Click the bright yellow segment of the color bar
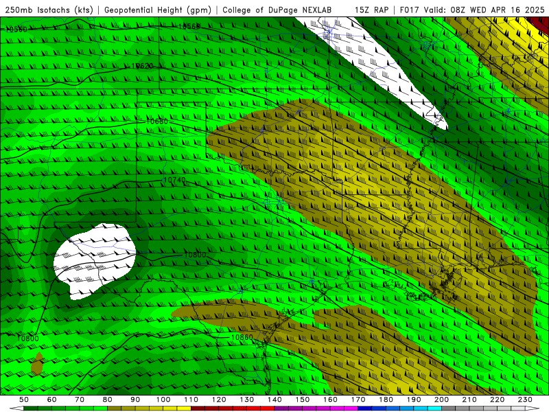This screenshot has width=549, height=412. click(184, 409)
